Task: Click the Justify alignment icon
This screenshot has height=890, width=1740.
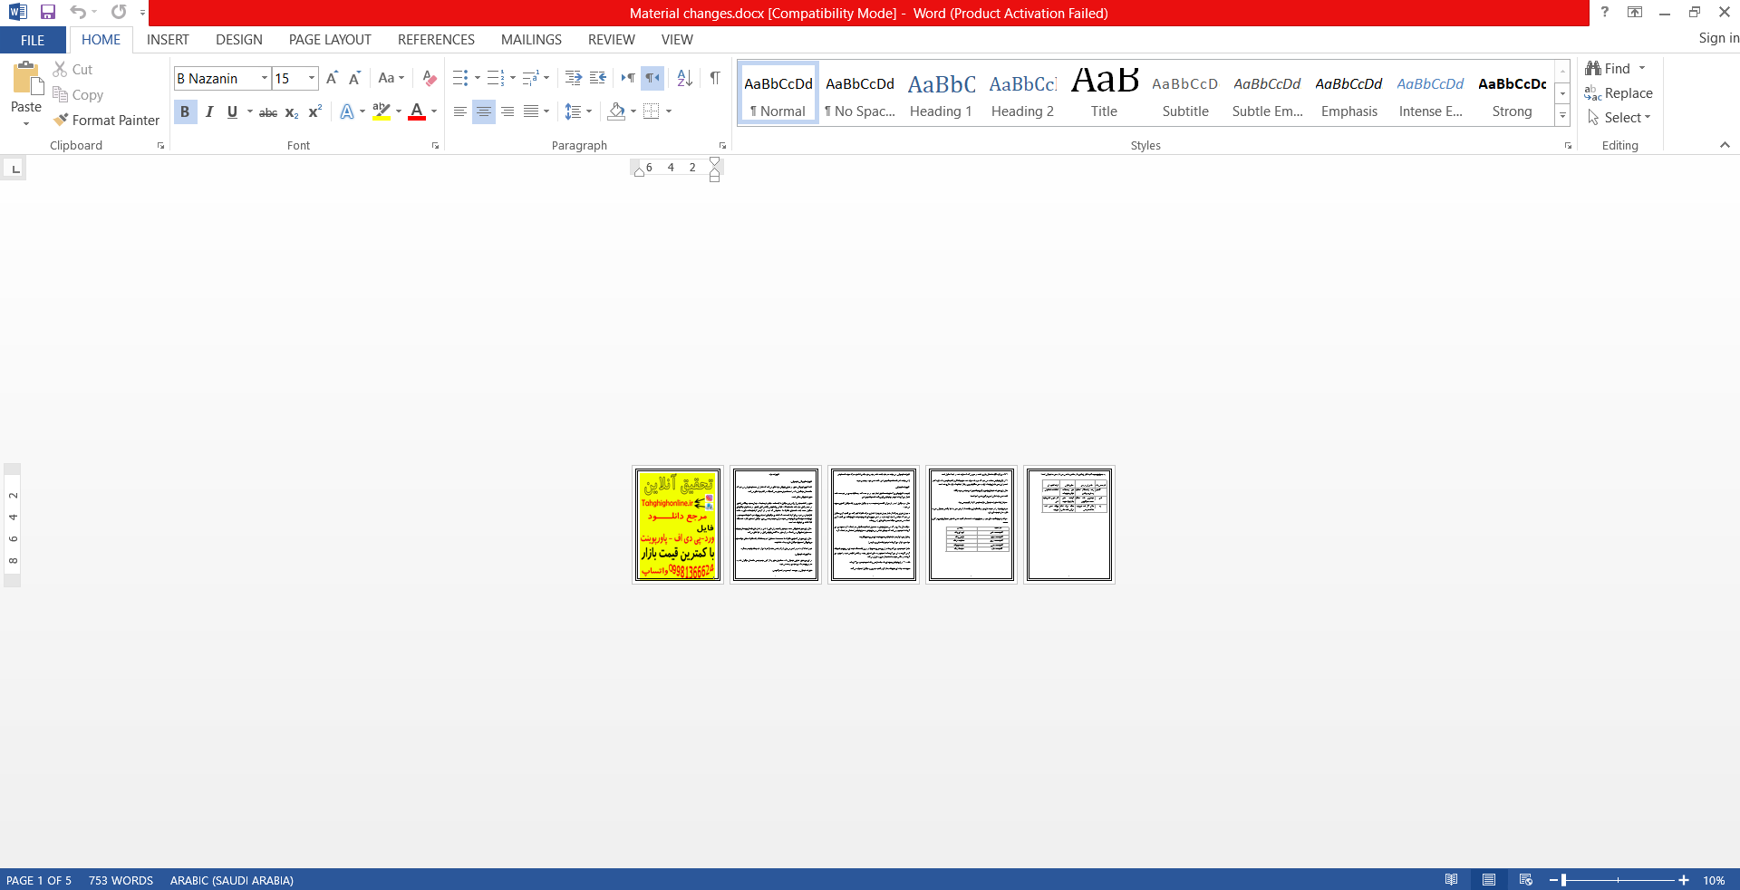Action: 531,111
